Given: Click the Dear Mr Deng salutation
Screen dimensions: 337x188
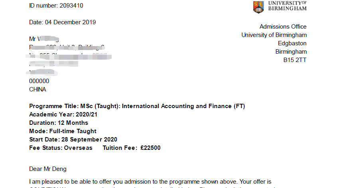Looking at the screenshot, I should pos(48,169).
